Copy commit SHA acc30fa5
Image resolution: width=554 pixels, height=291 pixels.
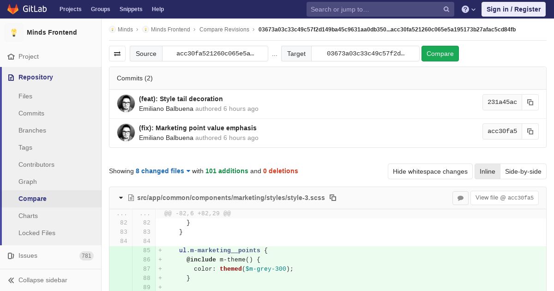pos(530,131)
